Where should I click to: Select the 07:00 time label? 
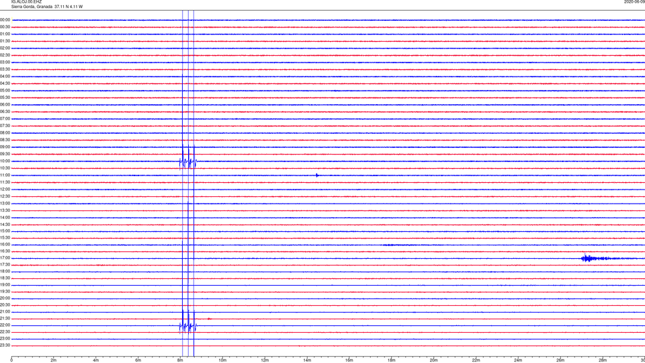coord(5,119)
